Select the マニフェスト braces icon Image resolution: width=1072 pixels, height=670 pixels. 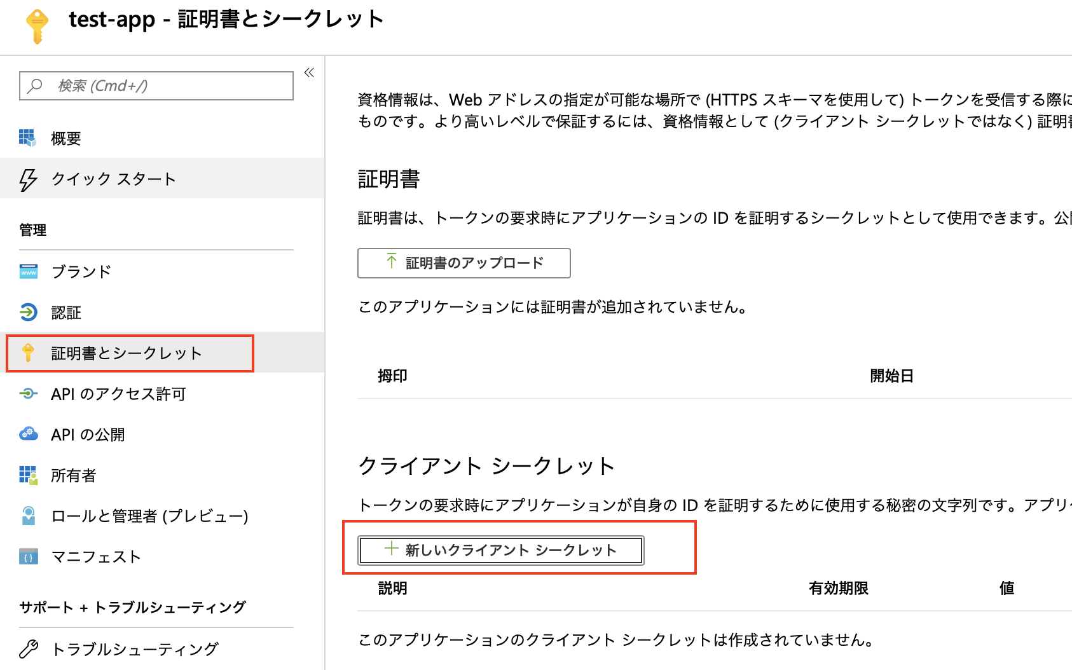(28, 556)
